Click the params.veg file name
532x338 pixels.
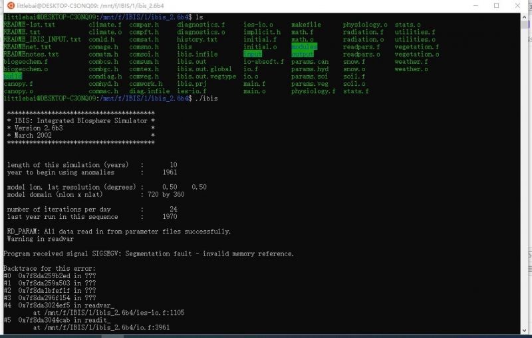click(x=309, y=84)
